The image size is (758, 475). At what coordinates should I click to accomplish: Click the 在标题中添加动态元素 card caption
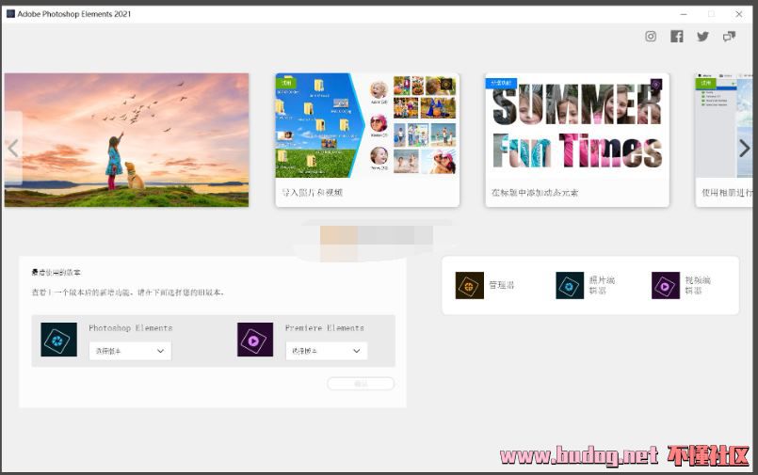click(535, 193)
